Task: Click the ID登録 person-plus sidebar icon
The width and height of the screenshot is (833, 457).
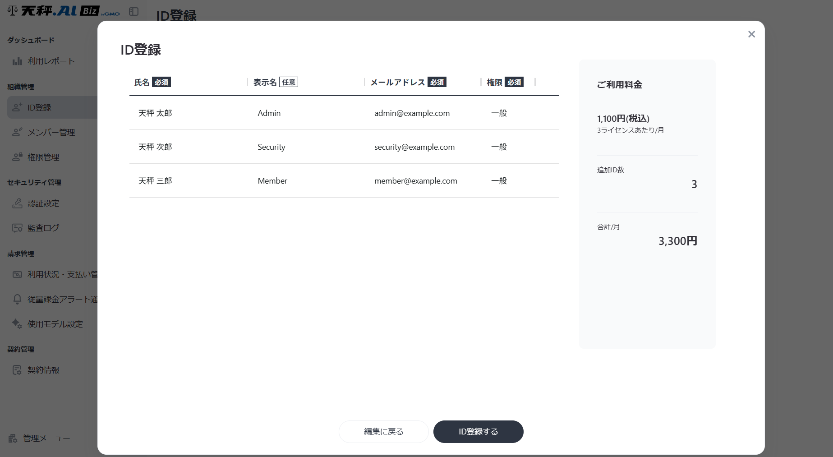Action: click(17, 107)
